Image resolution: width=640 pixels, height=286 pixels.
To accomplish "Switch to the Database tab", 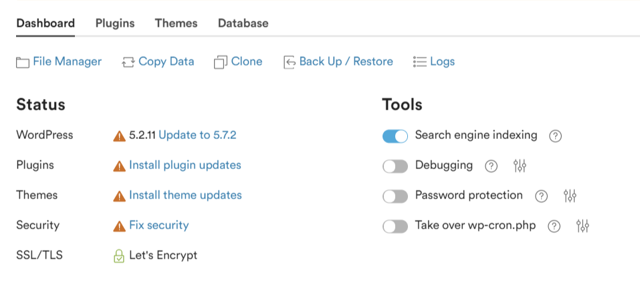I will tap(243, 23).
